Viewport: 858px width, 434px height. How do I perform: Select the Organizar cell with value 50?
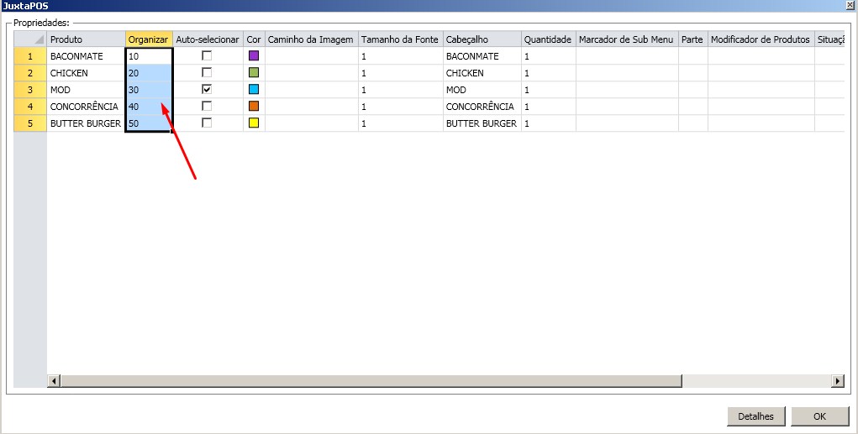pyautogui.click(x=149, y=123)
